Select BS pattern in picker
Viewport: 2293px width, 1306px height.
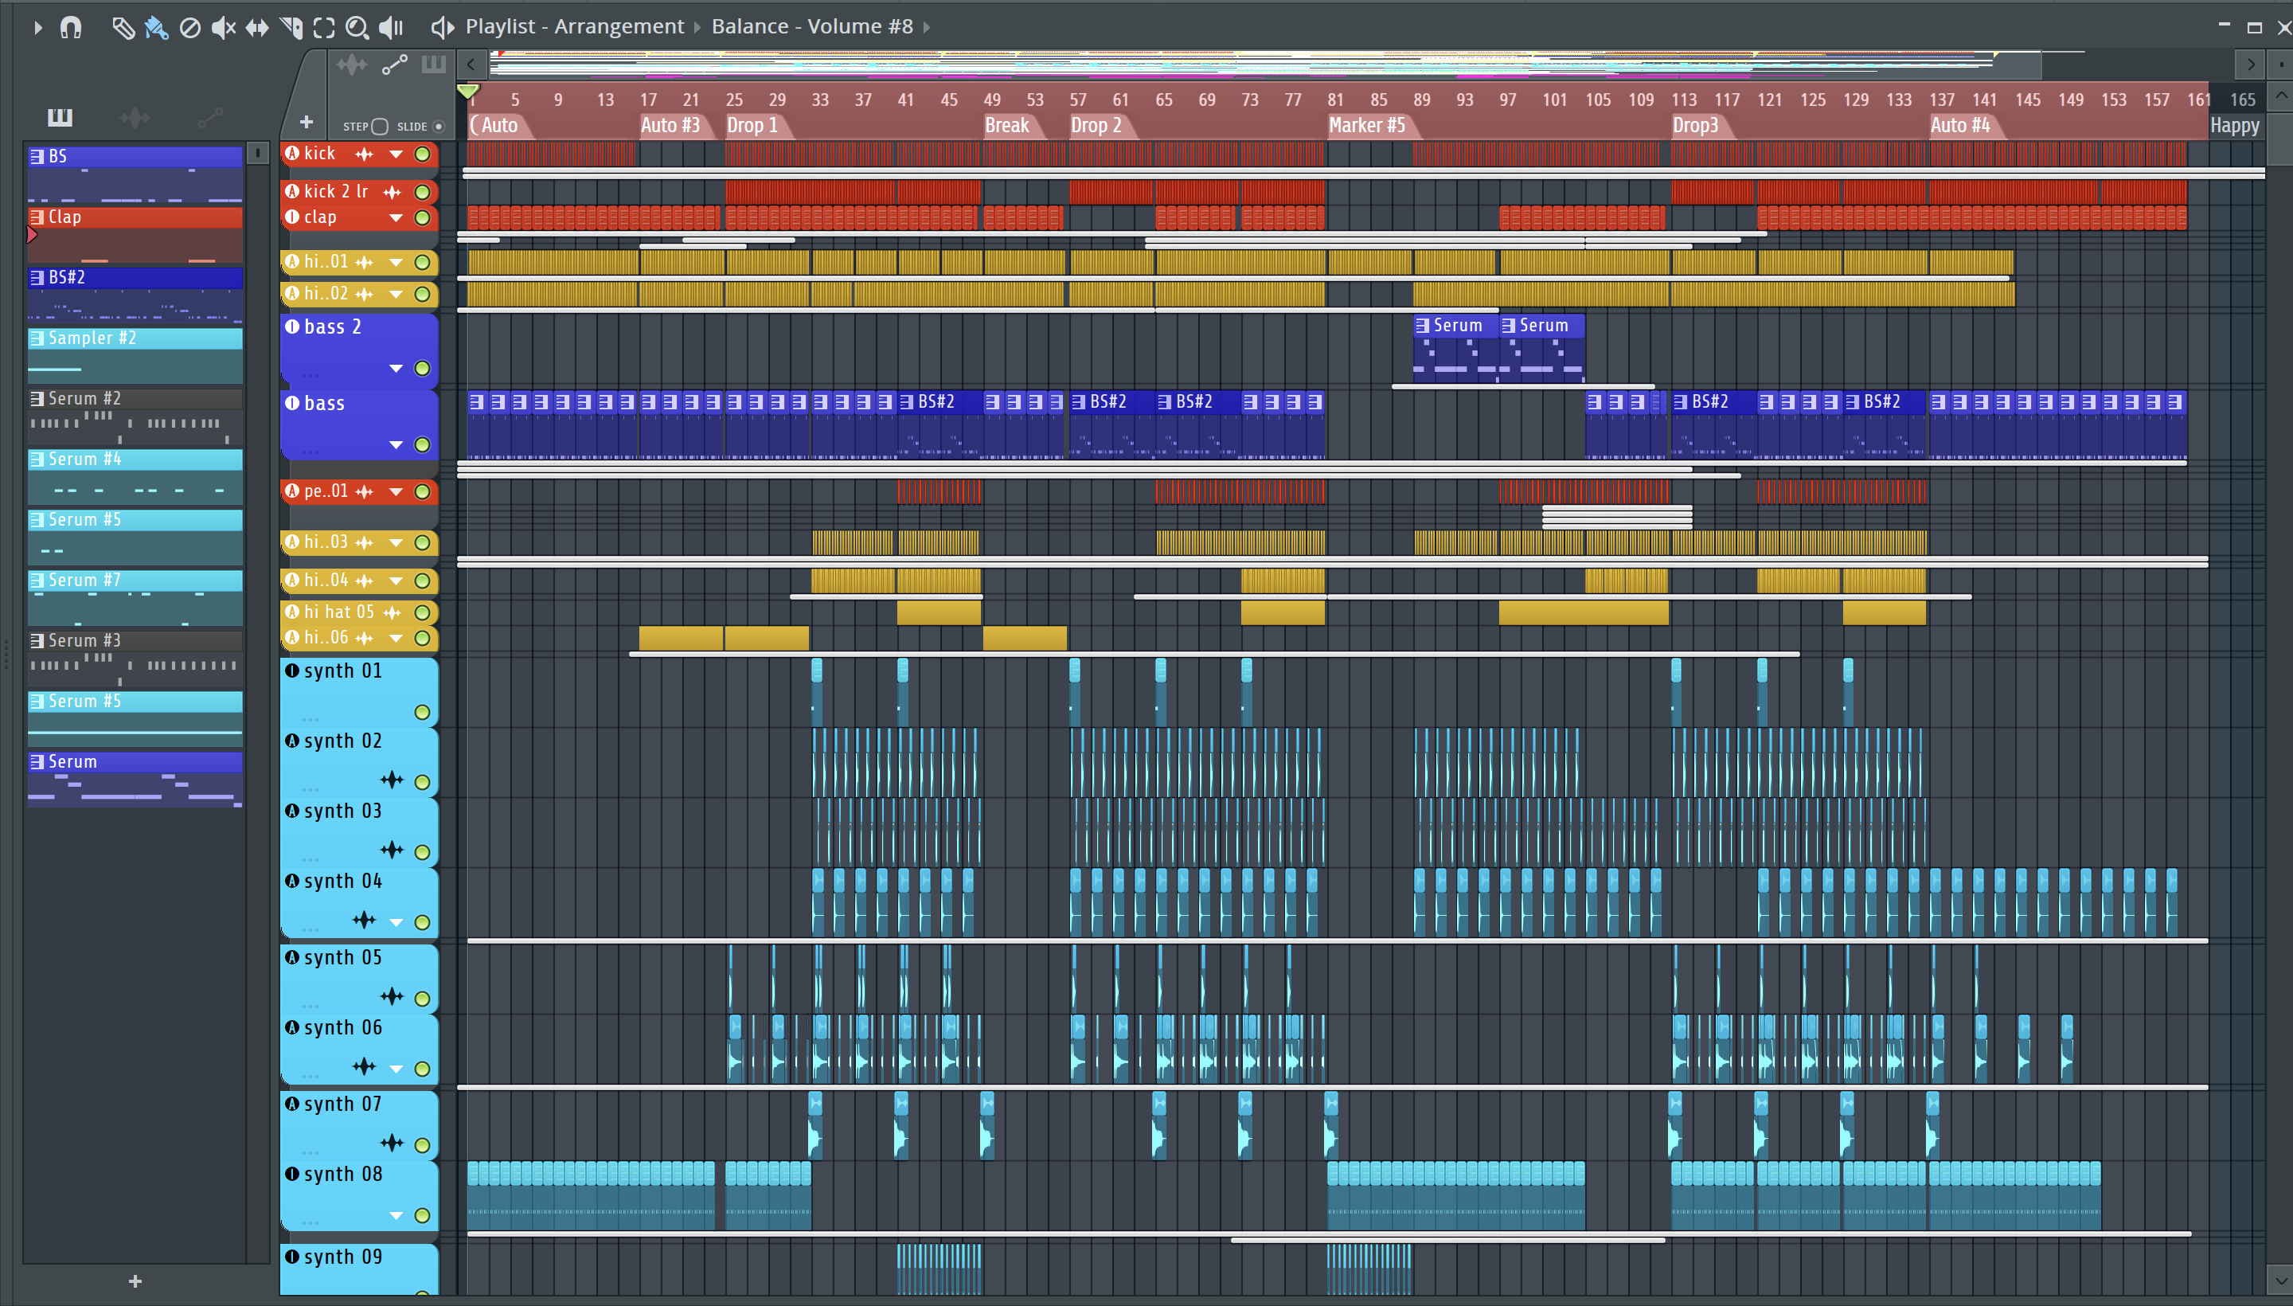pos(135,174)
